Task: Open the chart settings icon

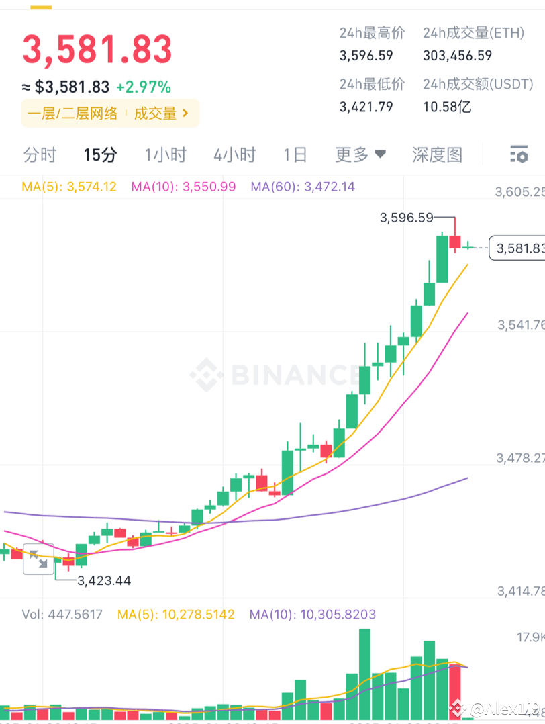Action: 519,154
